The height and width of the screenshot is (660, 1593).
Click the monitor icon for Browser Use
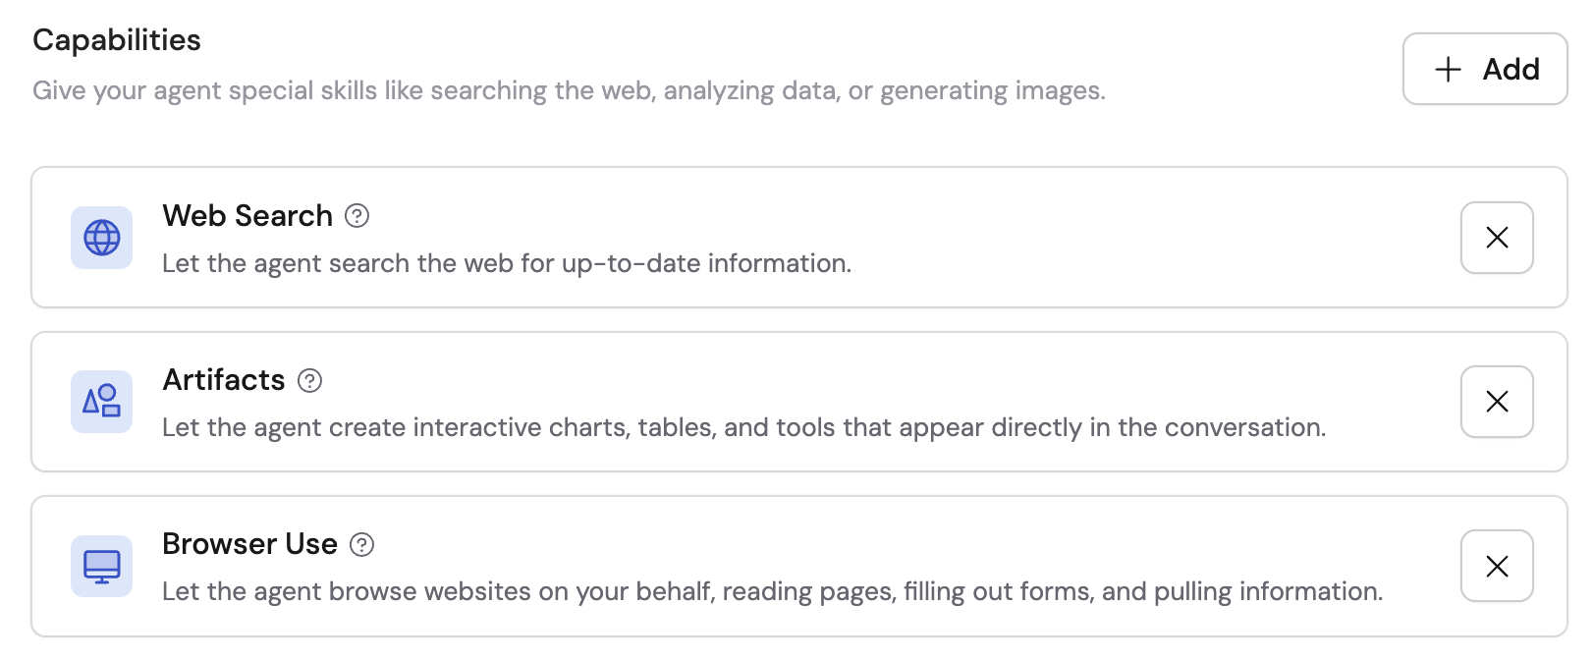101,566
